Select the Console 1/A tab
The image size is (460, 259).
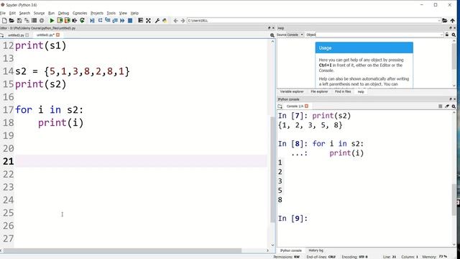coord(295,106)
